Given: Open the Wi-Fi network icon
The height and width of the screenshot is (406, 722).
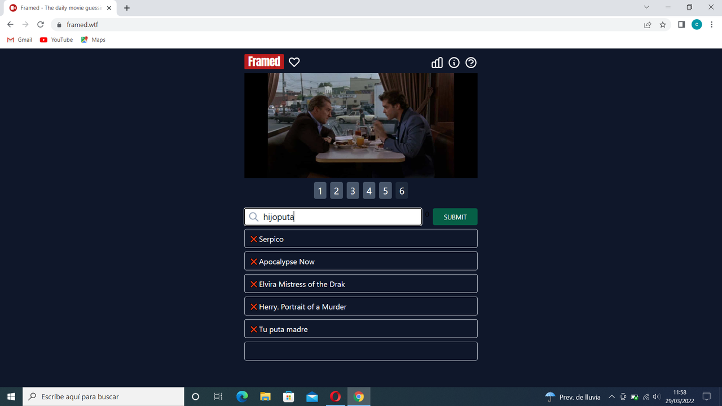Looking at the screenshot, I should 645,397.
